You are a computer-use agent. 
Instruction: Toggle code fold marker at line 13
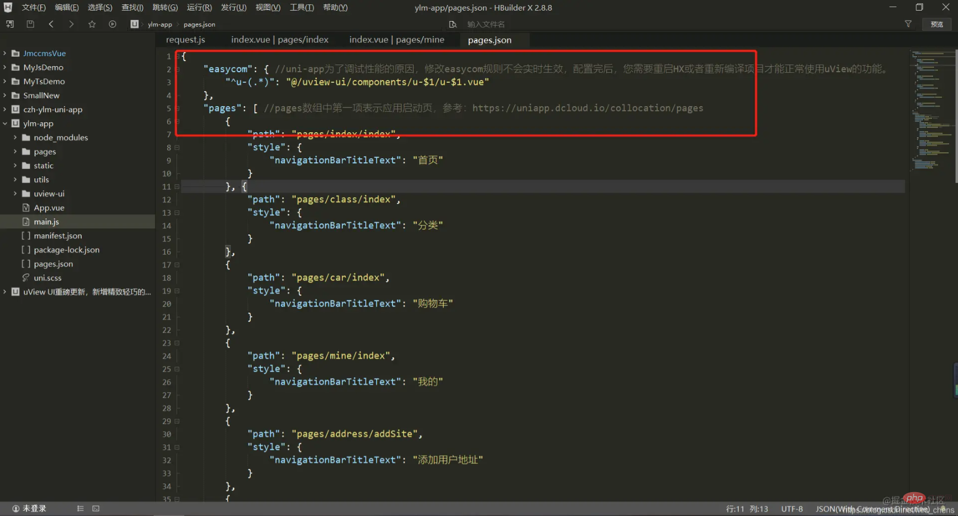177,212
